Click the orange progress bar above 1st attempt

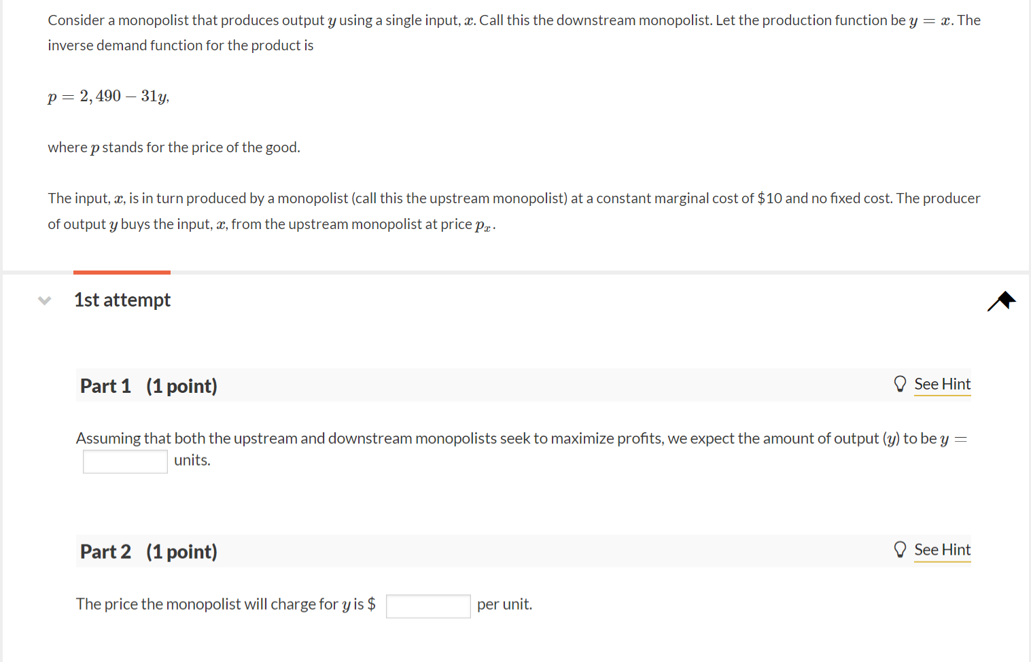(122, 271)
